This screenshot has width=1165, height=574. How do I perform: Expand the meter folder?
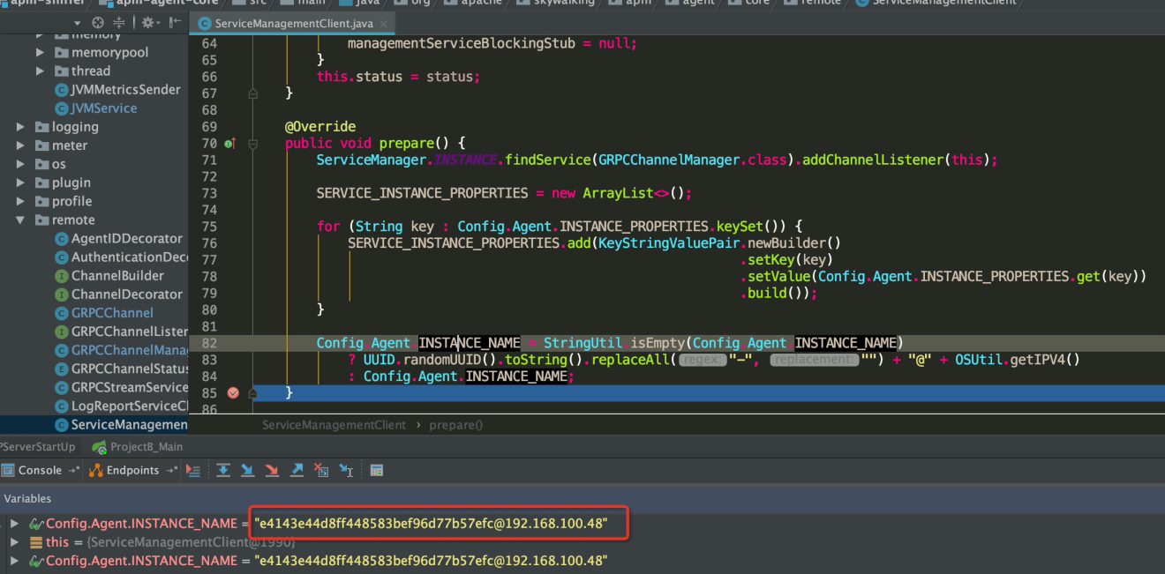tap(20, 145)
